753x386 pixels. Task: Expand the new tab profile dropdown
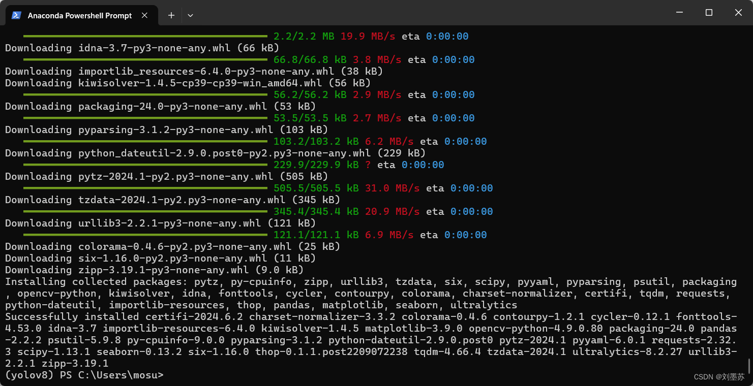190,15
